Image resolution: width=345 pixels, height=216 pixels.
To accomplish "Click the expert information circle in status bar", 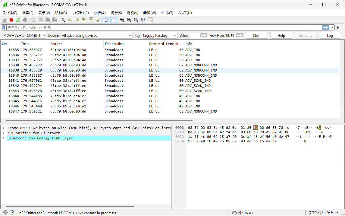I will click(x=5, y=212).
